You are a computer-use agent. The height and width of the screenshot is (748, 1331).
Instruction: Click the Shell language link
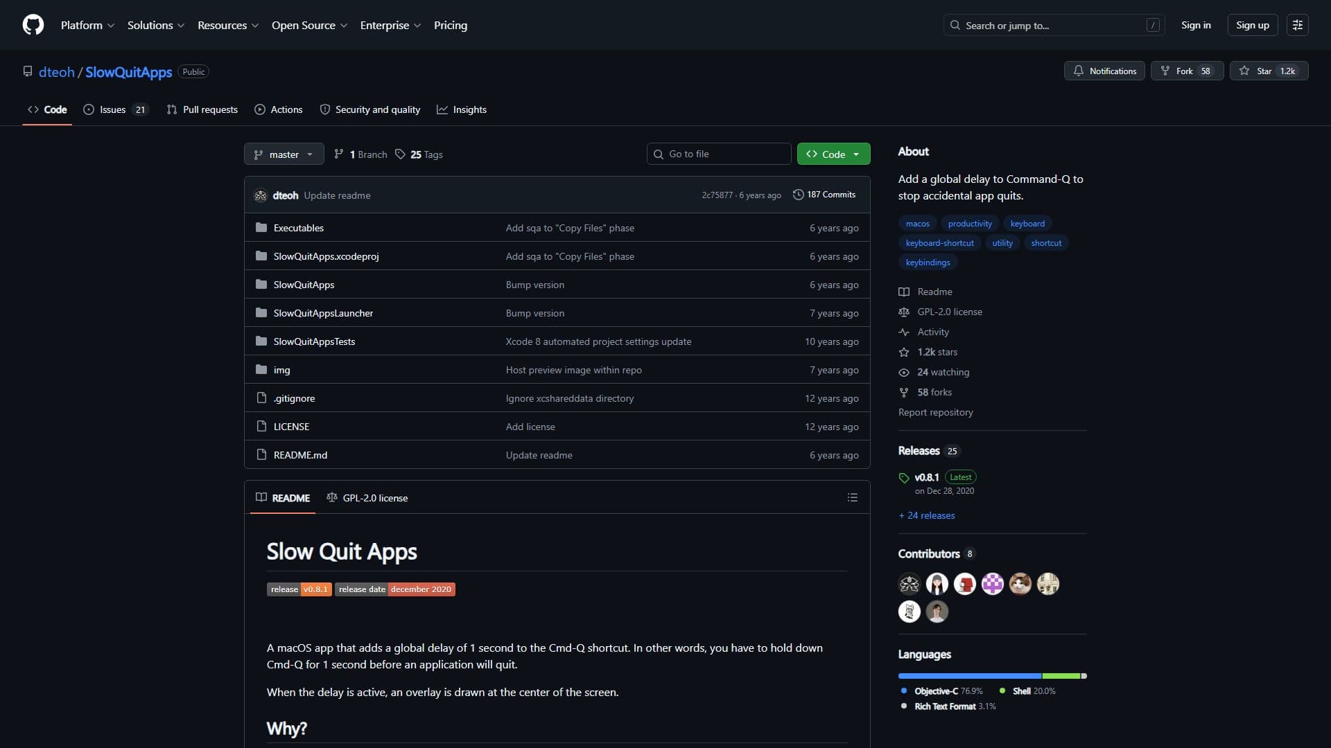[1027, 691]
